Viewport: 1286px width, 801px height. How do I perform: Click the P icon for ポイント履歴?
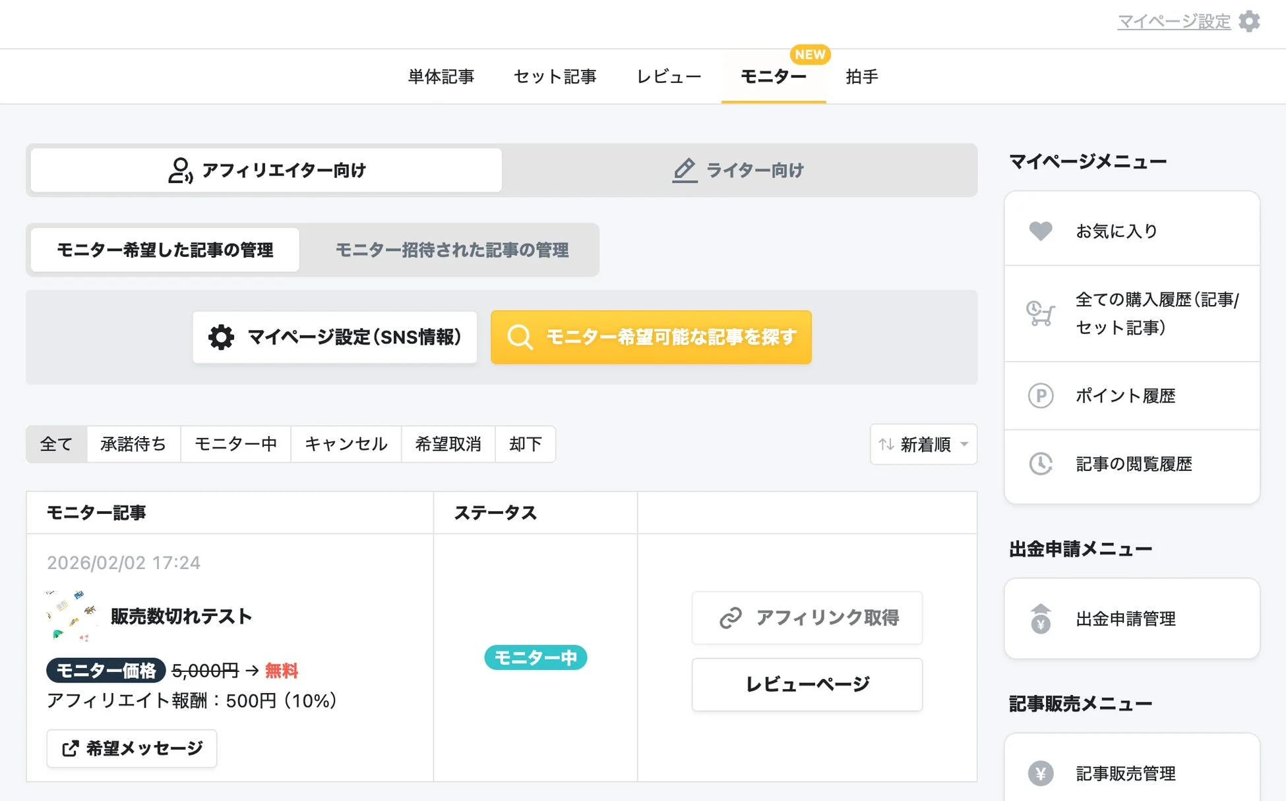point(1040,396)
